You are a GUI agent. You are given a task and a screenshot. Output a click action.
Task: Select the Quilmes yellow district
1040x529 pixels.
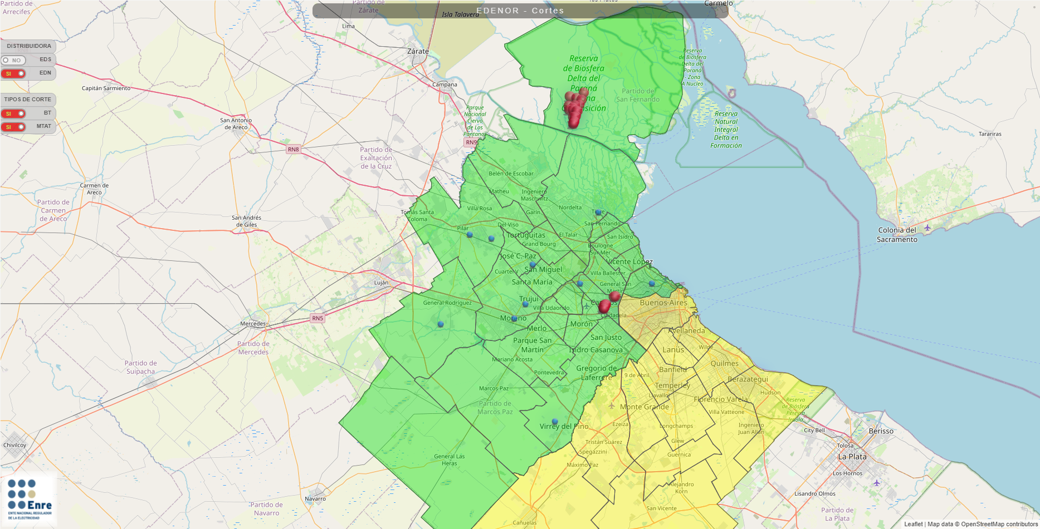point(724,363)
